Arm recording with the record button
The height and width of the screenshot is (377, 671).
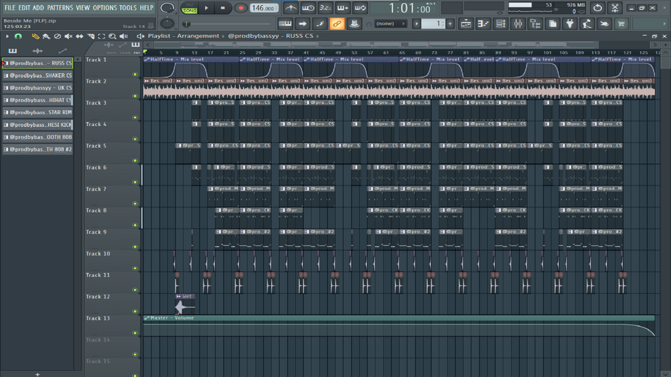coord(240,8)
